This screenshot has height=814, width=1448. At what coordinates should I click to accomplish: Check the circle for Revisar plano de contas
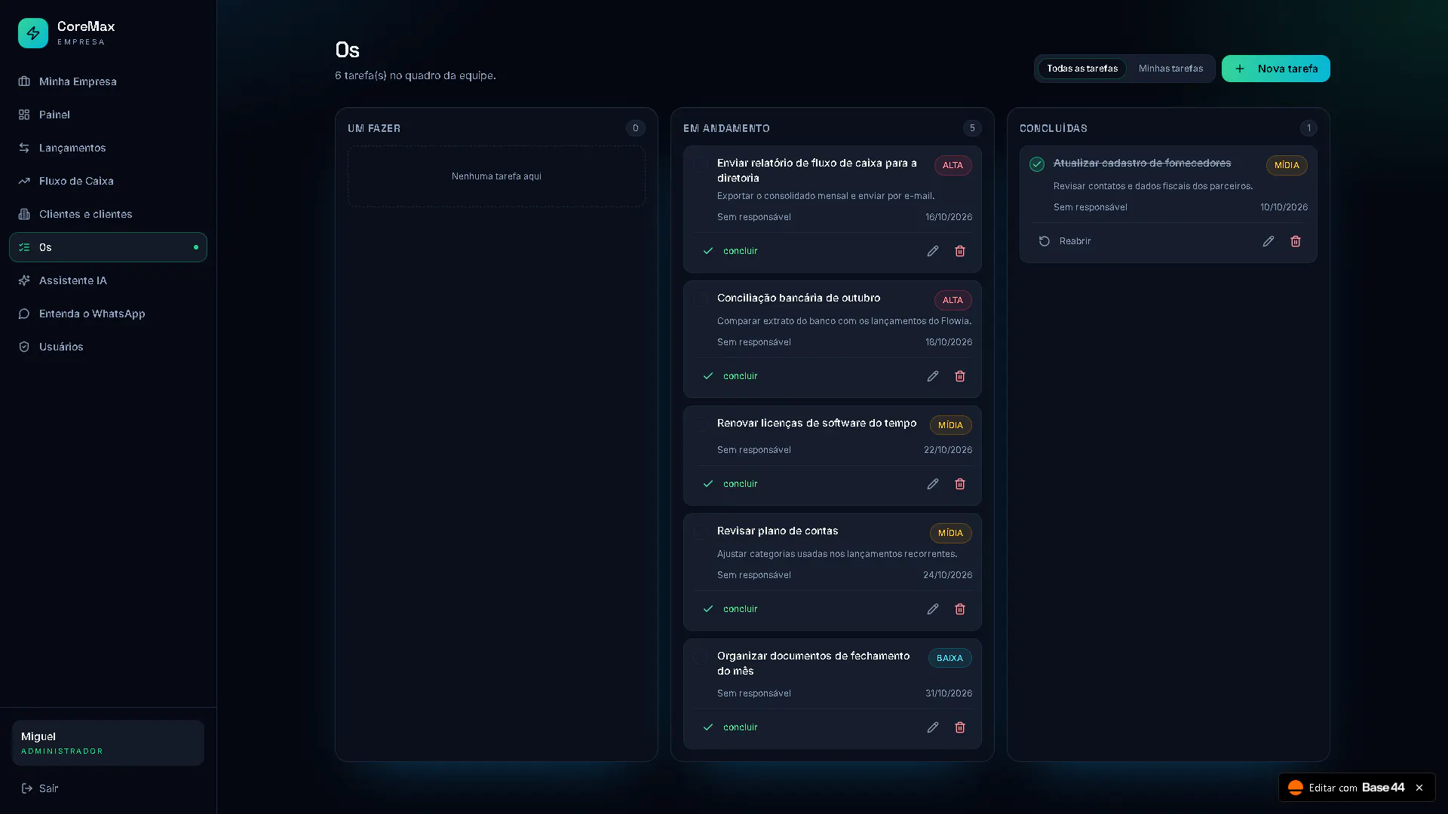[x=701, y=532]
